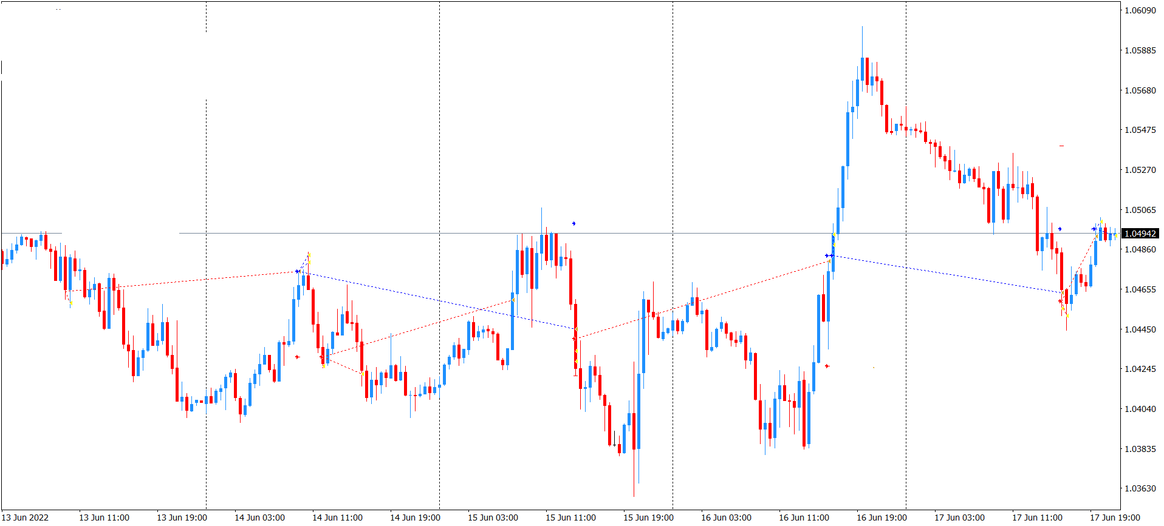The width and height of the screenshot is (1164, 526).
Task: Click the 1.05065 price level label
Action: coord(1140,210)
